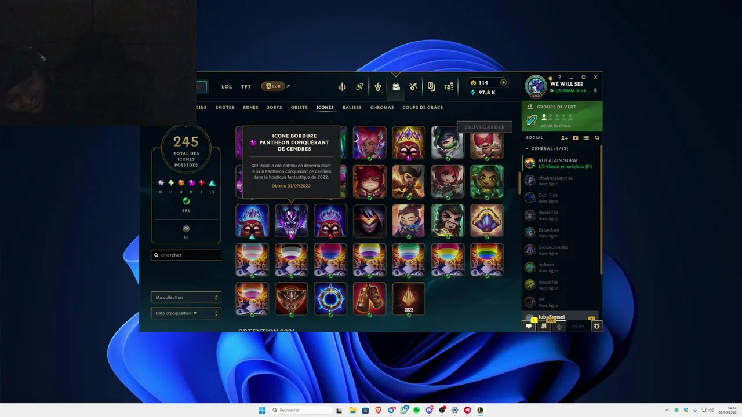742x417 pixels.
Task: Add a friend via the social icon
Action: (x=564, y=138)
